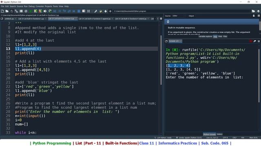Open Preferences with the wrench icon
Screen dimensions: 261x146
click(x=96, y=11)
